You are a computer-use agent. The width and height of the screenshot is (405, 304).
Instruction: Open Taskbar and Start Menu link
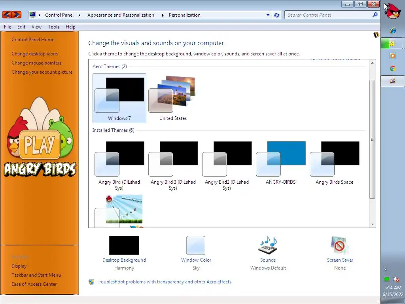click(x=36, y=275)
